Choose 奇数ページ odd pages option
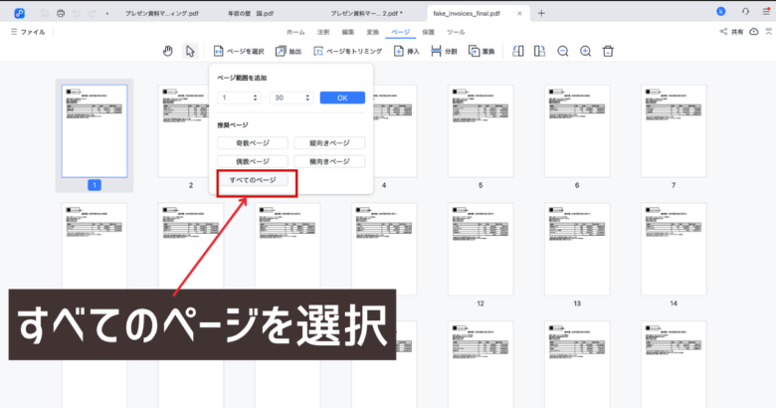Viewport: 776px width, 408px height. point(254,143)
